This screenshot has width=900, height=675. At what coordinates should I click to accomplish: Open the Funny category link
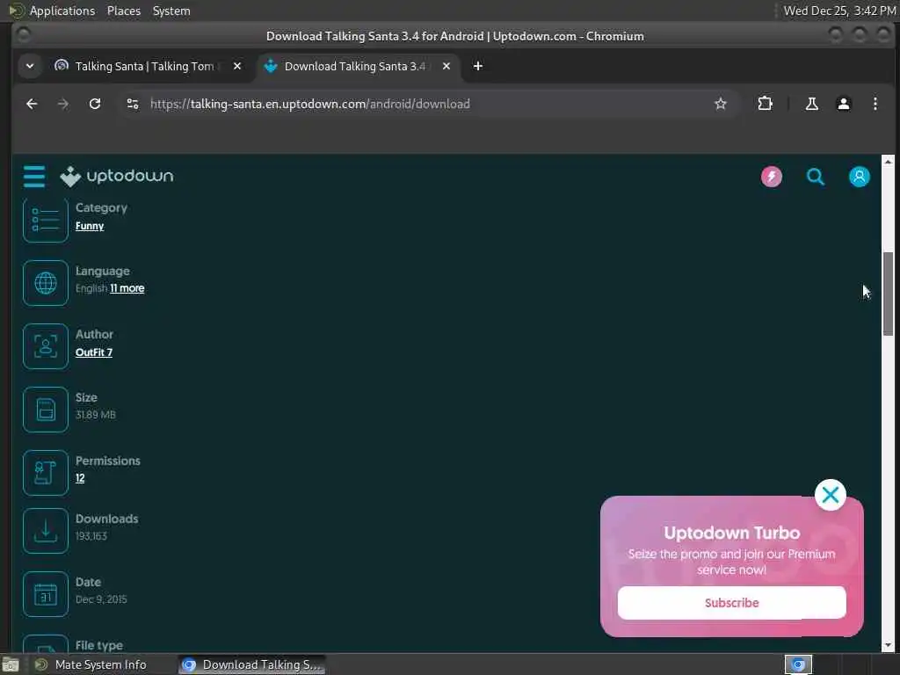(90, 226)
